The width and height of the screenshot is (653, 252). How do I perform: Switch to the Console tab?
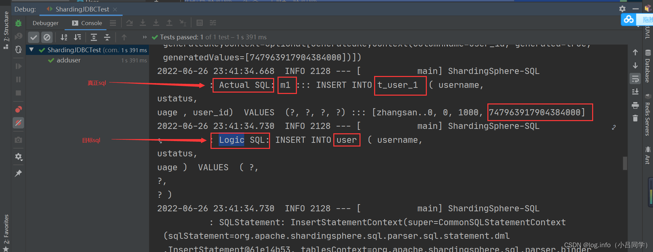click(x=87, y=23)
